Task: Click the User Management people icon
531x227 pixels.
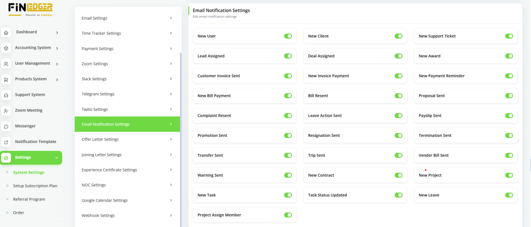Action: pos(6,64)
